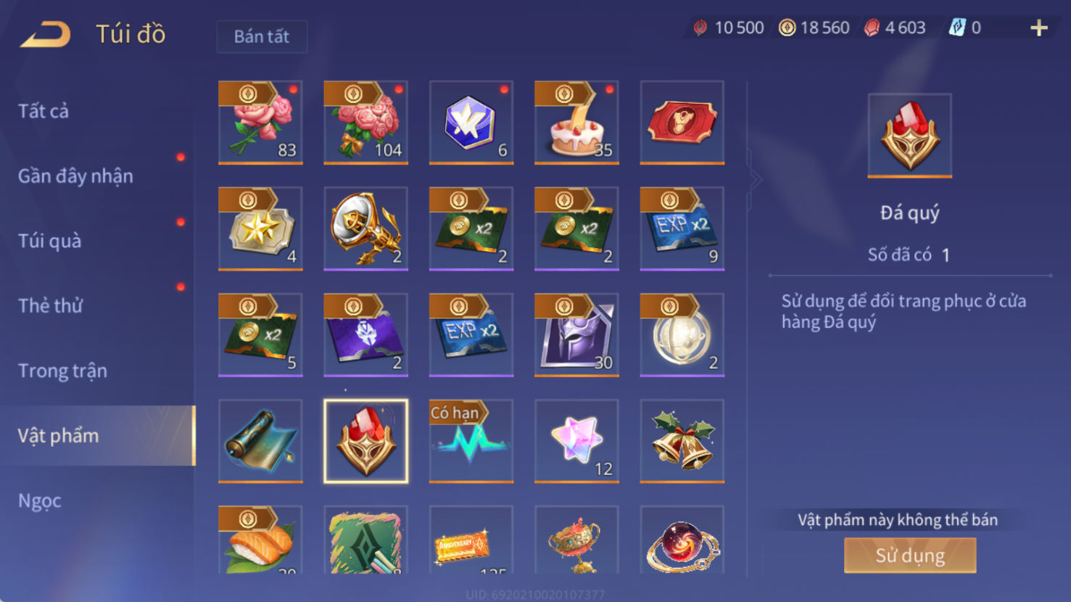Click the Sử dụng button
This screenshot has width=1071, height=602.
click(x=910, y=556)
